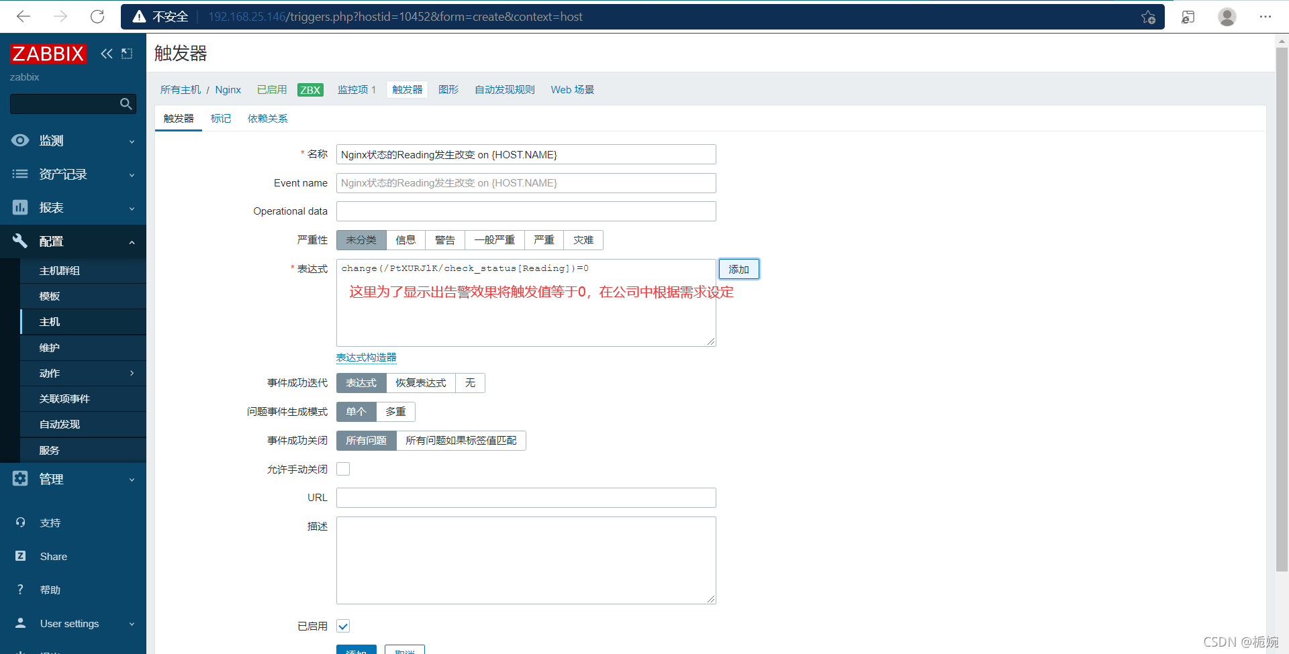
Task: Click 添加 button beside expression field
Action: (739, 269)
